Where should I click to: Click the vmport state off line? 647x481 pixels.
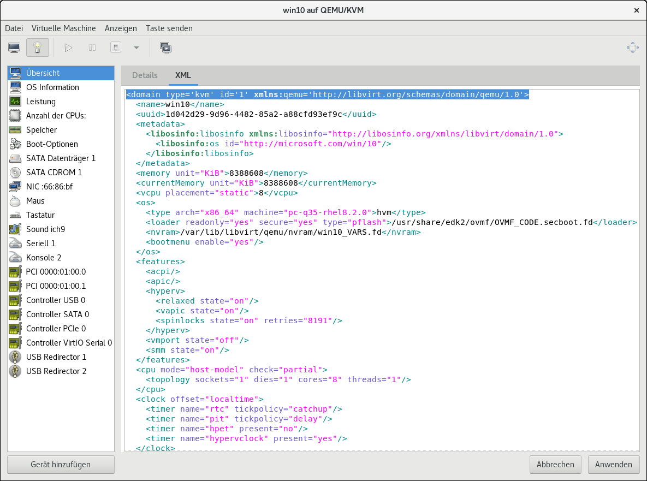[x=197, y=340]
